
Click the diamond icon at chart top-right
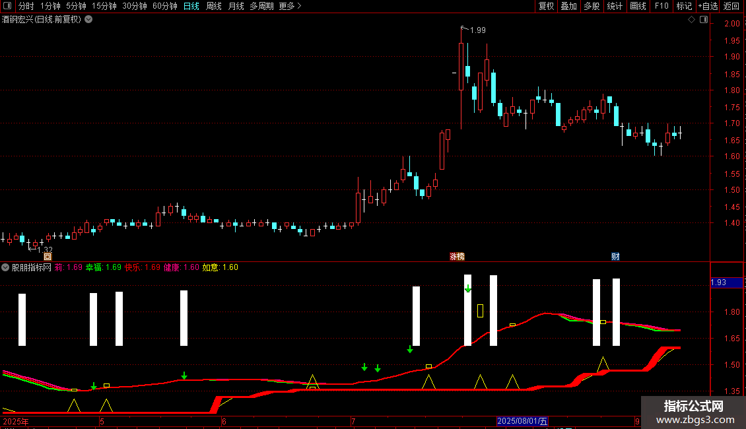(x=692, y=20)
